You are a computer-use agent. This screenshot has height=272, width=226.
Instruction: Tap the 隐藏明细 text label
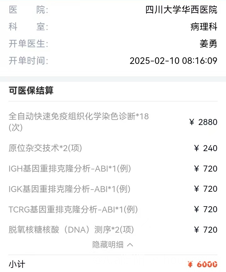click(x=108, y=245)
